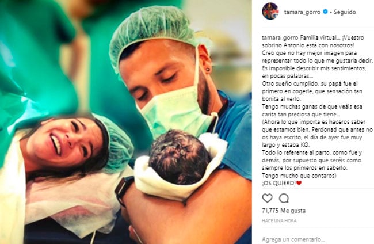Toggle the Seguido following status
374x244 pixels.
345,12
